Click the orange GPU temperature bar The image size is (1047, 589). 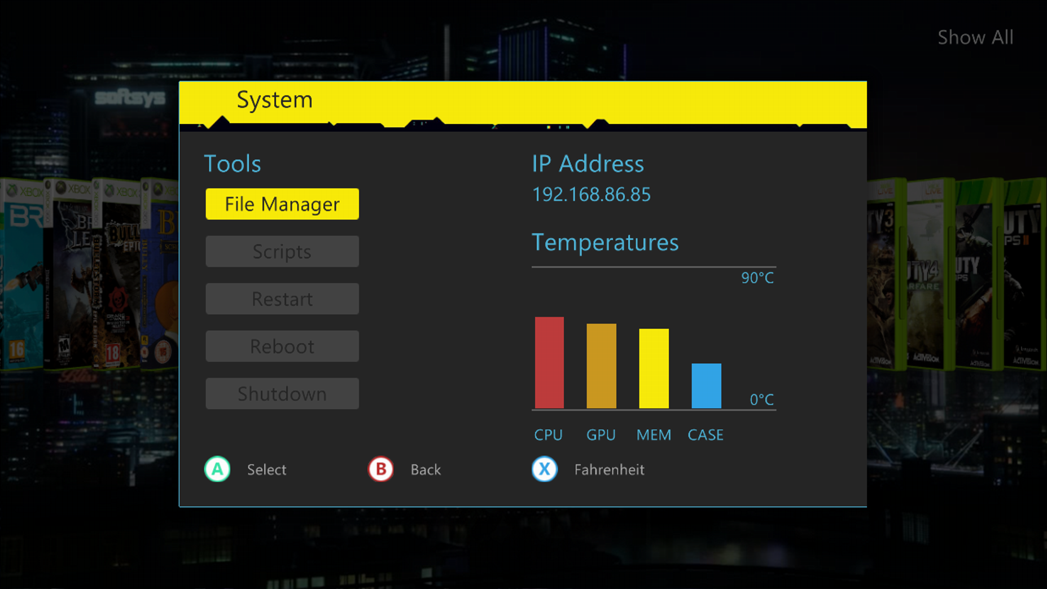click(x=602, y=366)
